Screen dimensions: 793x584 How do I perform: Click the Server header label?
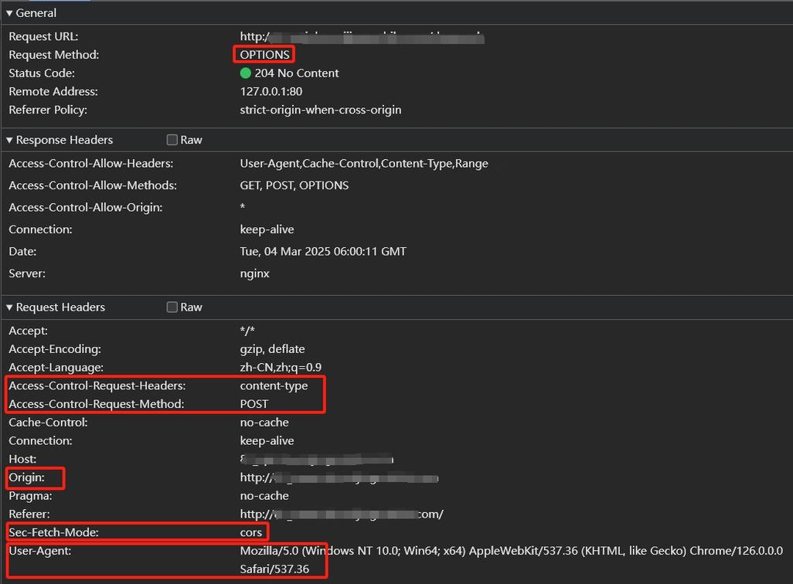(x=27, y=273)
